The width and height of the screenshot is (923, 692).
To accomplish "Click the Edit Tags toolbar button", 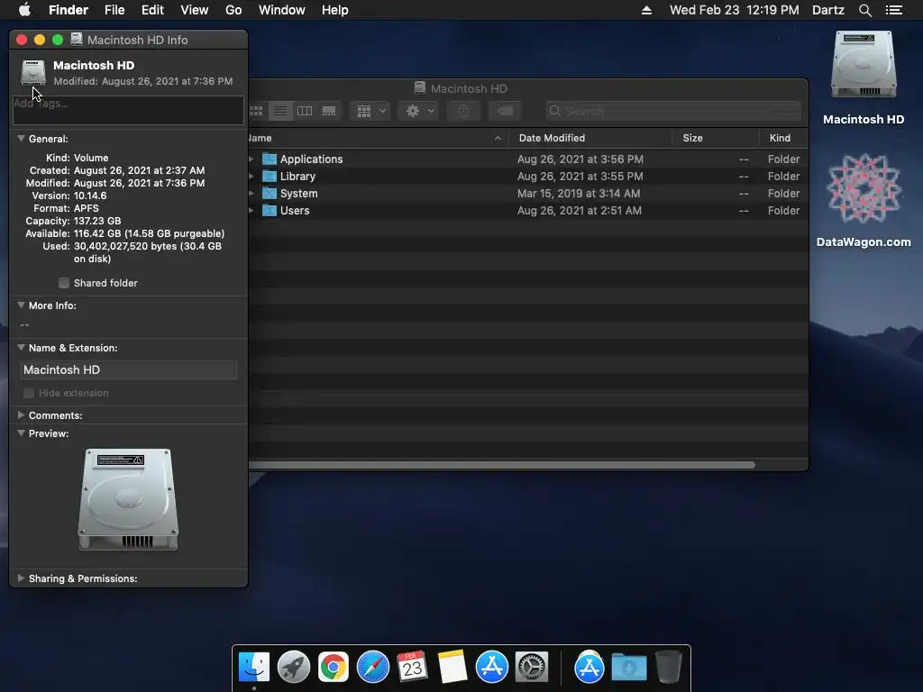I will [505, 111].
